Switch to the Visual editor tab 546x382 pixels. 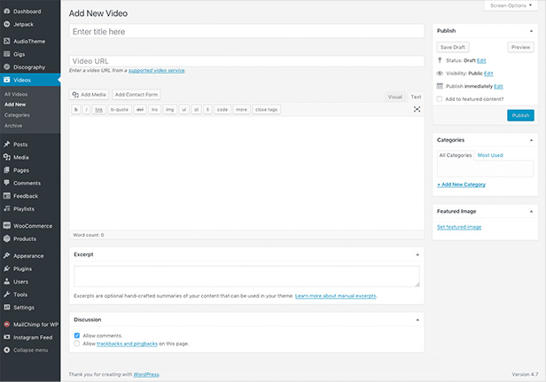(x=395, y=97)
